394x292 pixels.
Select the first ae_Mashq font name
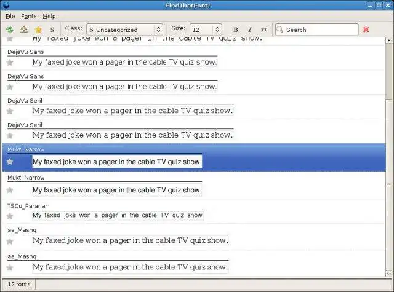(x=22, y=230)
